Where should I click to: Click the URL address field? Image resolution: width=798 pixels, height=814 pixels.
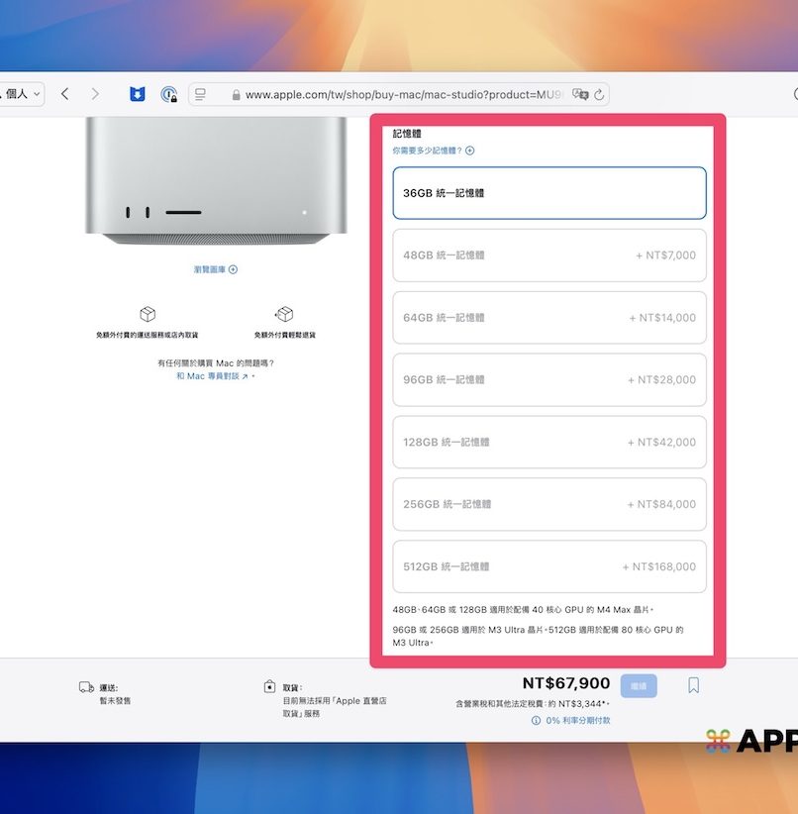[x=396, y=95]
